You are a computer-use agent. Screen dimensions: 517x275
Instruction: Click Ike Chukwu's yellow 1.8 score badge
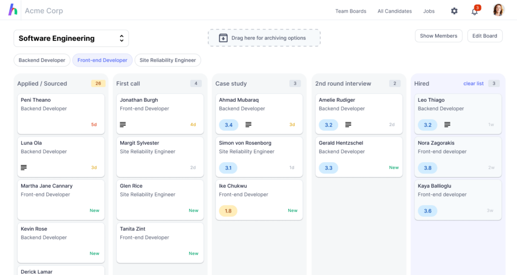pyautogui.click(x=228, y=211)
